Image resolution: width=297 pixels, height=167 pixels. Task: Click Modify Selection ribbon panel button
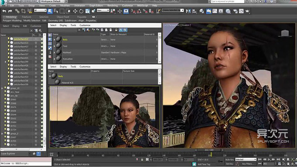[x=32, y=20]
